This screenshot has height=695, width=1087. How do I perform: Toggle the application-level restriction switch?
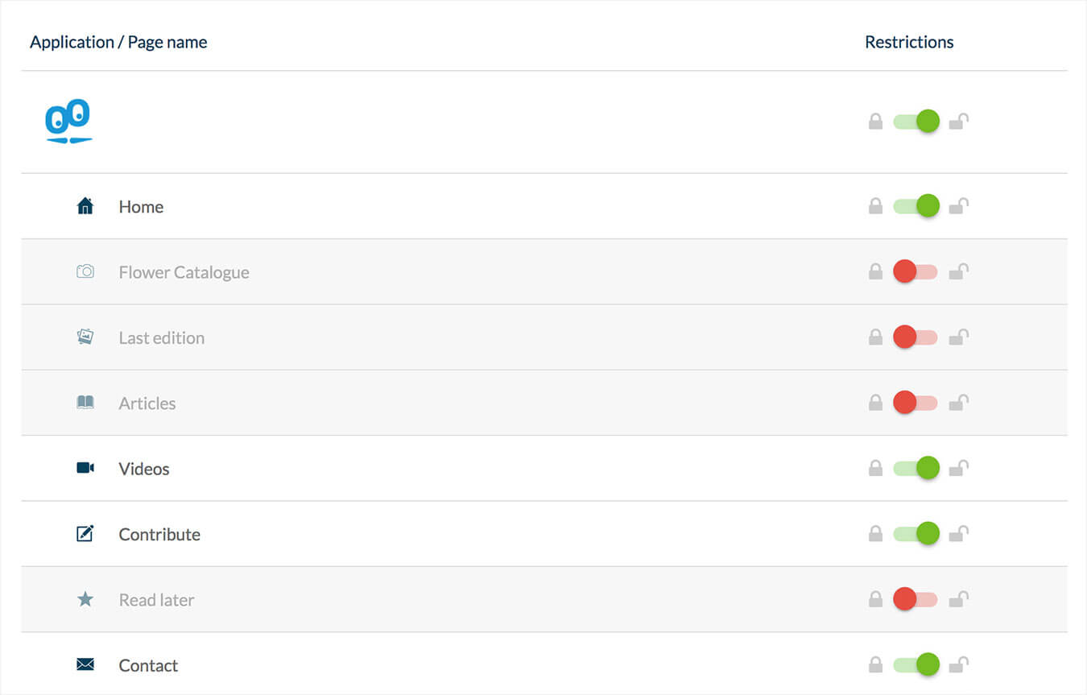point(916,122)
